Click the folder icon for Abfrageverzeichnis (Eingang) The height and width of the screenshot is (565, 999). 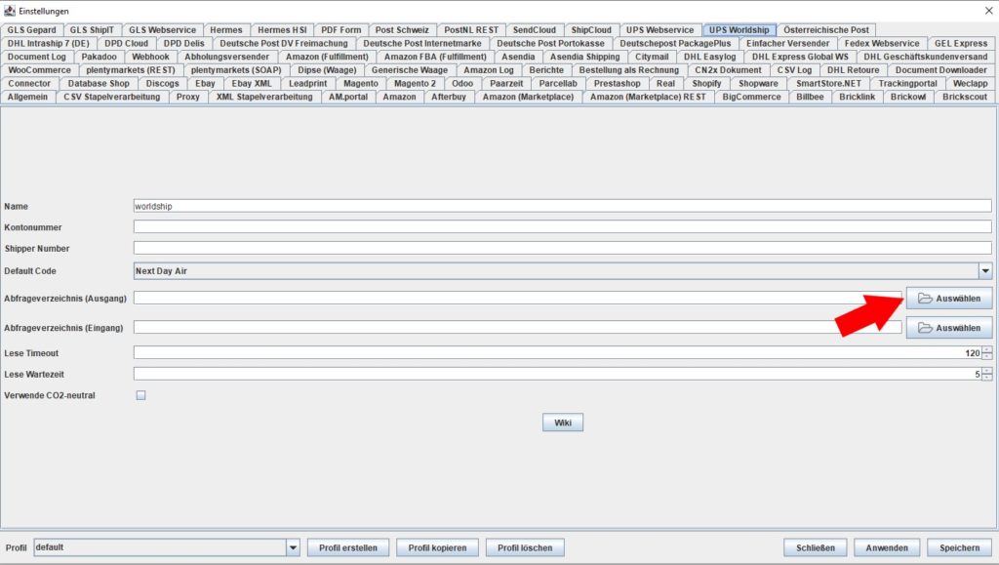(925, 328)
